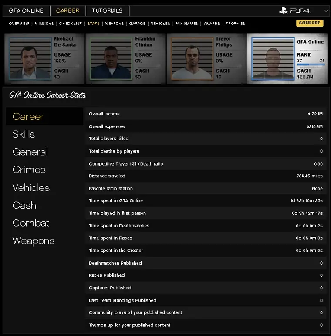
Task: Click the GTA Online cash $28.7M value
Action: tap(305, 77)
